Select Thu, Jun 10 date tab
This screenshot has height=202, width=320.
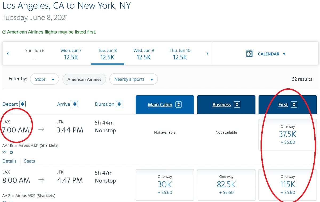point(180,54)
